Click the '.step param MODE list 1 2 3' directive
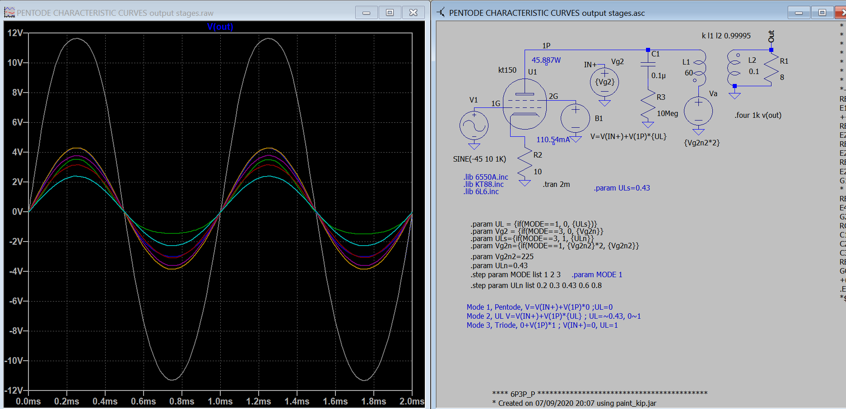This screenshot has height=409, width=846. pyautogui.click(x=516, y=274)
